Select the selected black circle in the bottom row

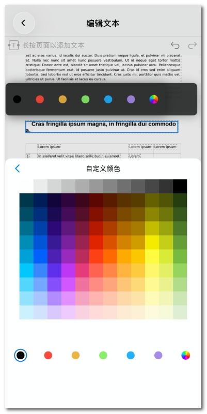21,355
